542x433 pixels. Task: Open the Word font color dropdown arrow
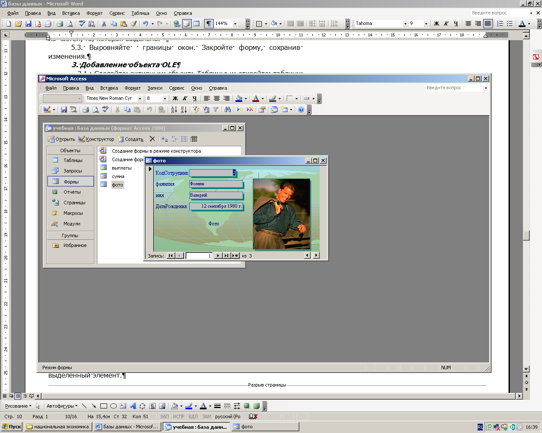(x=529, y=24)
